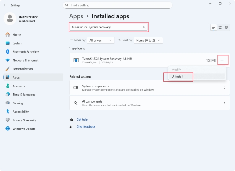The height and width of the screenshot is (171, 235).
Task: Click the Bluetooth icon in sidebar
Action: pyautogui.click(x=8, y=52)
